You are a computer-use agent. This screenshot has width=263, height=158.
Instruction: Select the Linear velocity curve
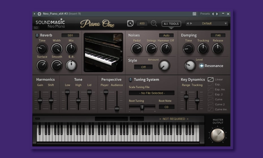click(x=211, y=79)
